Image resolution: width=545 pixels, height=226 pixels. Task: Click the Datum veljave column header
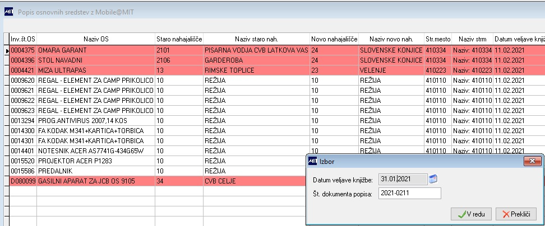(x=519, y=39)
